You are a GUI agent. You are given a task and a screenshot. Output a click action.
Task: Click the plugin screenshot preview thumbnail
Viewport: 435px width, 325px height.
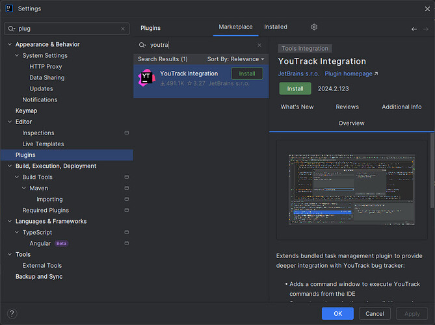352,190
